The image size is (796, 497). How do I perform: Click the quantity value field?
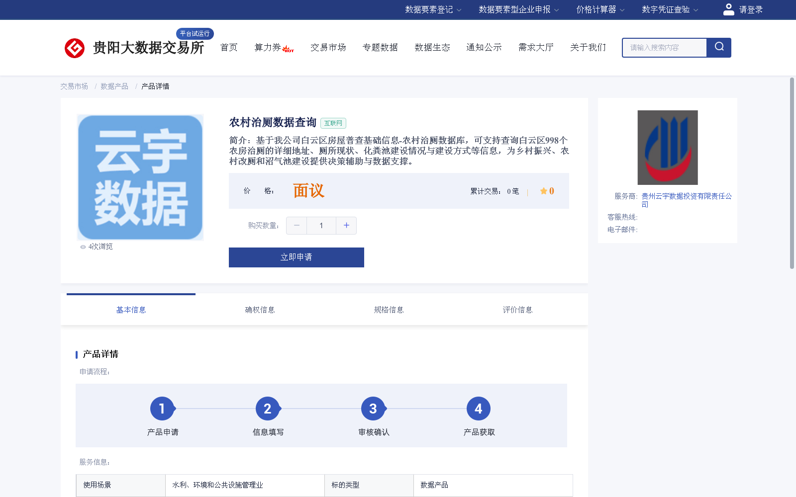click(x=321, y=226)
